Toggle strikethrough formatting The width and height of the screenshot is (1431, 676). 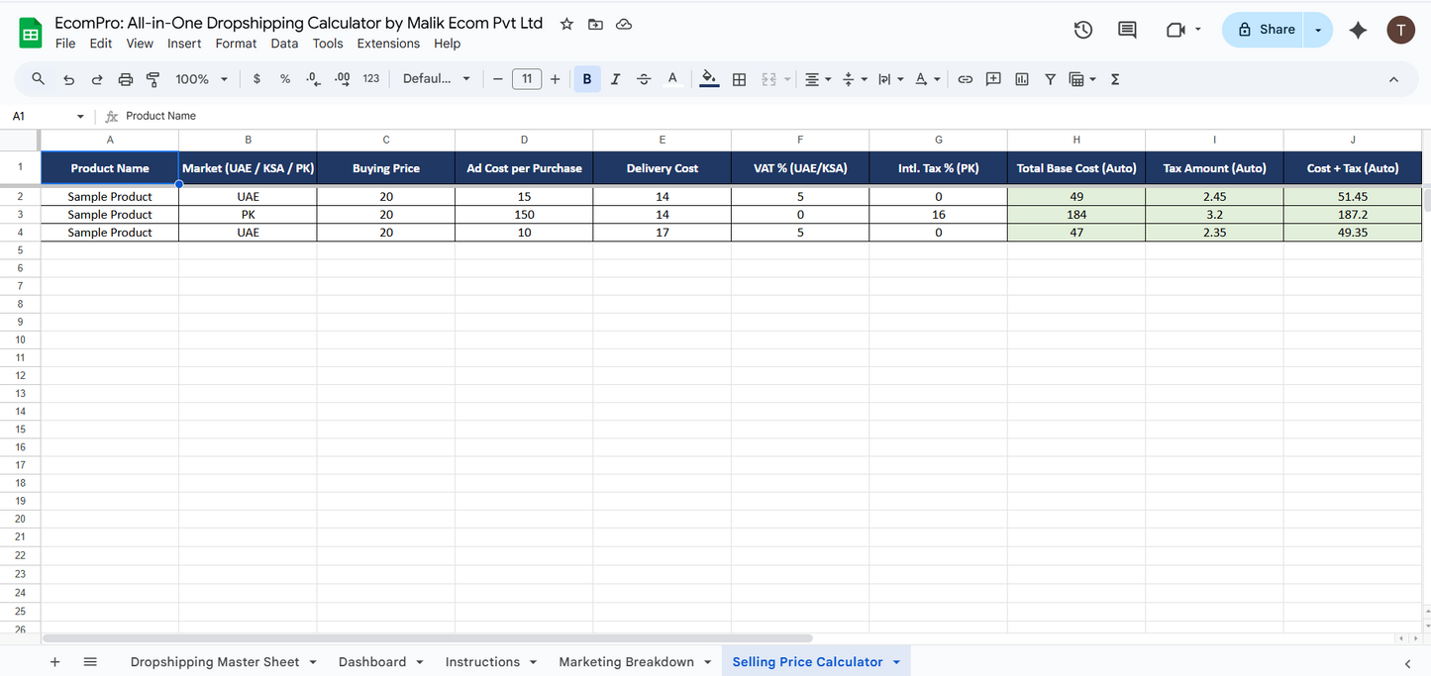click(644, 79)
